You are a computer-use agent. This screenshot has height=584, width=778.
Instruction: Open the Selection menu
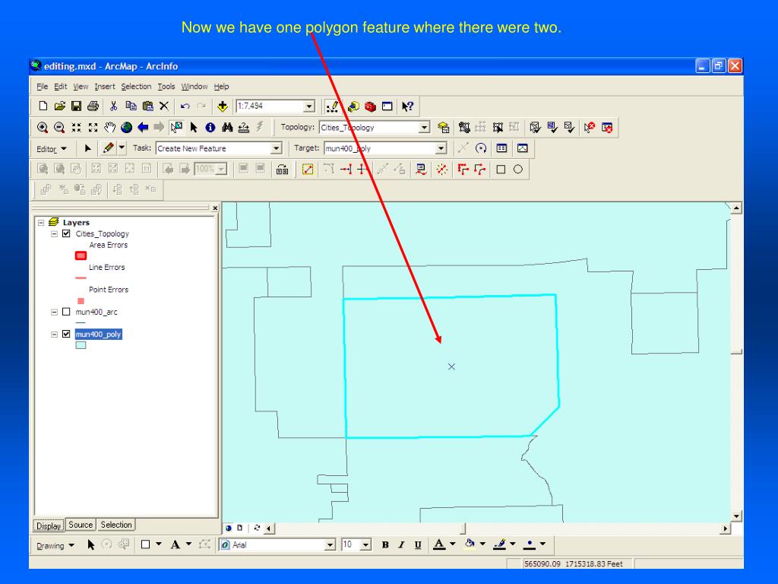tap(136, 87)
